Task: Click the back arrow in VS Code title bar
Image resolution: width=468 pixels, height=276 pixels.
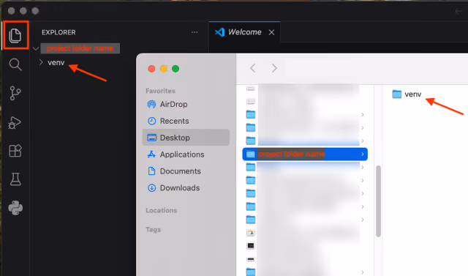Action: coord(458,12)
